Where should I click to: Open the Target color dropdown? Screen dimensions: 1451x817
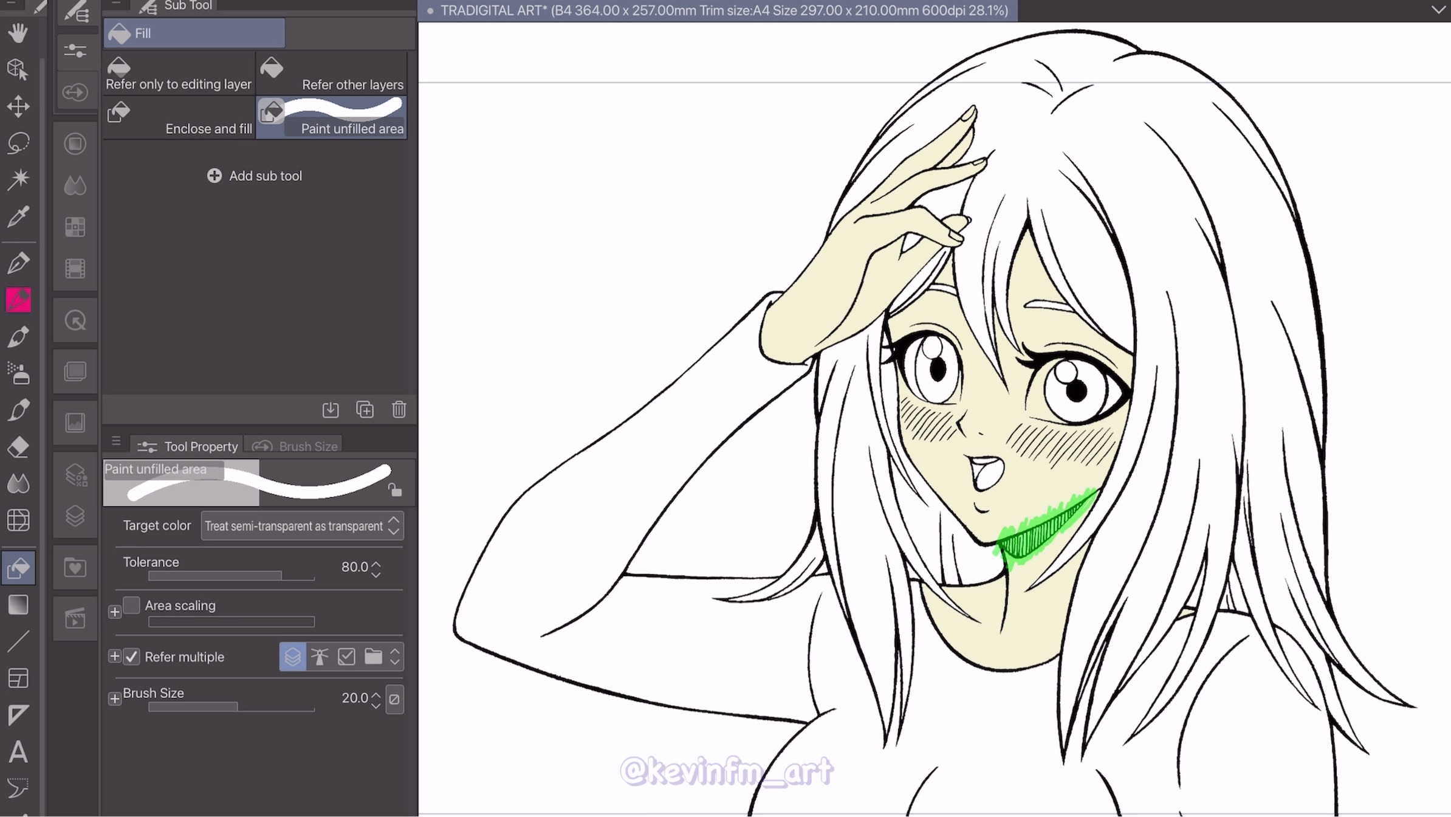pyautogui.click(x=302, y=526)
